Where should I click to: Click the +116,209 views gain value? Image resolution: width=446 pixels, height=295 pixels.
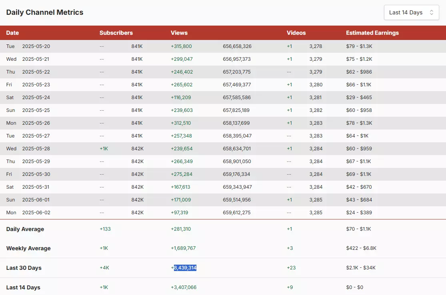click(x=181, y=98)
